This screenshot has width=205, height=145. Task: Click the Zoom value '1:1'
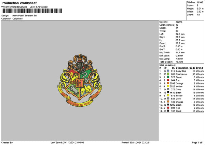(x=198, y=15)
